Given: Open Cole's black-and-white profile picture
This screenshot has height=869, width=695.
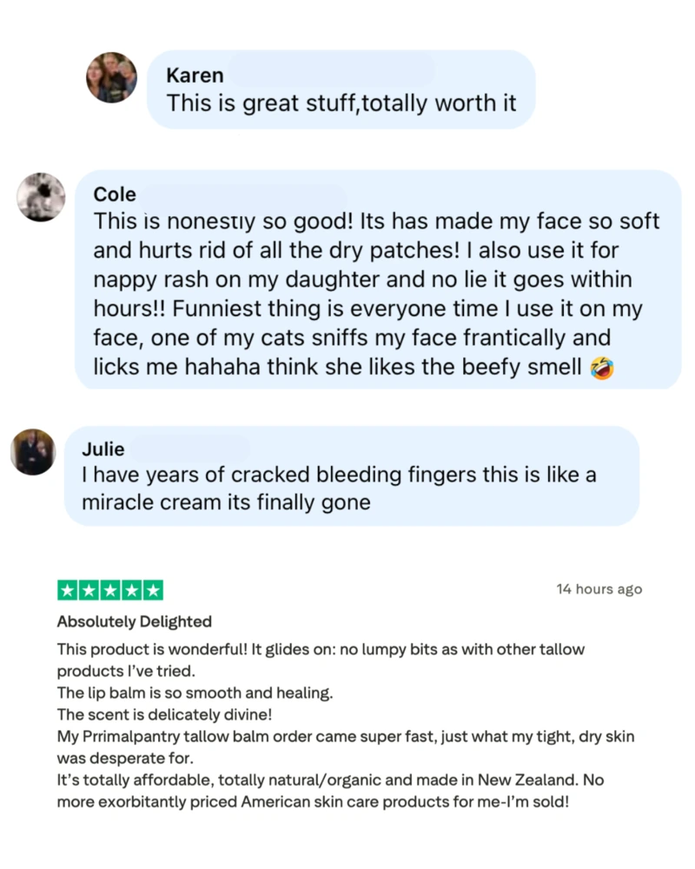Looking at the screenshot, I should [41, 196].
